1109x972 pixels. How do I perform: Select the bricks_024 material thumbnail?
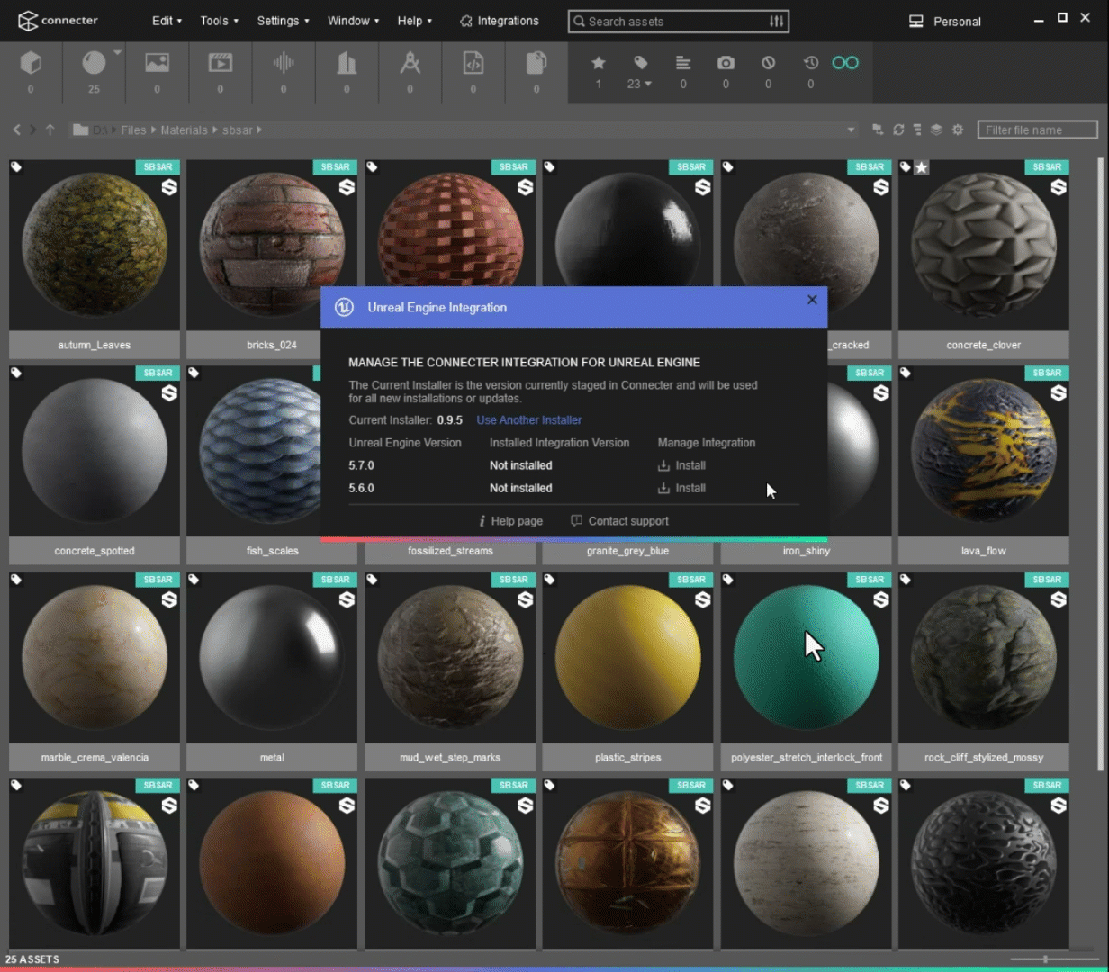pos(272,245)
